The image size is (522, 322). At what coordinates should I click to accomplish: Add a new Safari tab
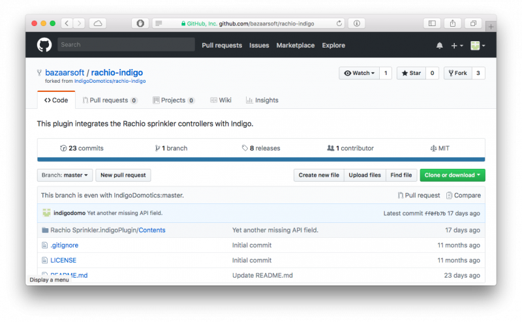[491, 27]
